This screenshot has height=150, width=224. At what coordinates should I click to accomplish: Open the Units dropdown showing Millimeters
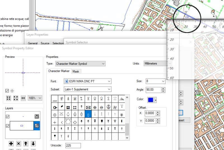tap(158, 63)
